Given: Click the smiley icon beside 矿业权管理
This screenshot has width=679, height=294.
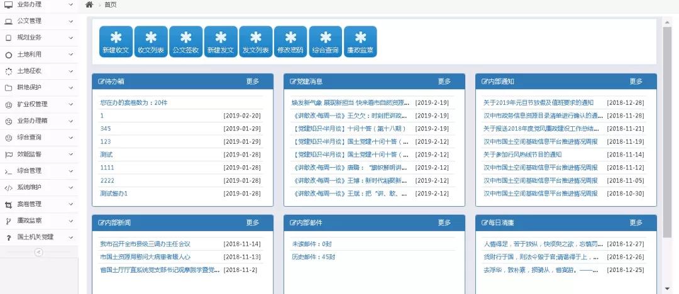Looking at the screenshot, I should point(8,104).
